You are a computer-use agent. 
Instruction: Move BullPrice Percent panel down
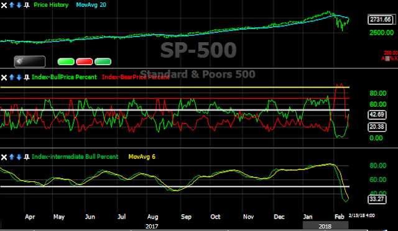19,78
